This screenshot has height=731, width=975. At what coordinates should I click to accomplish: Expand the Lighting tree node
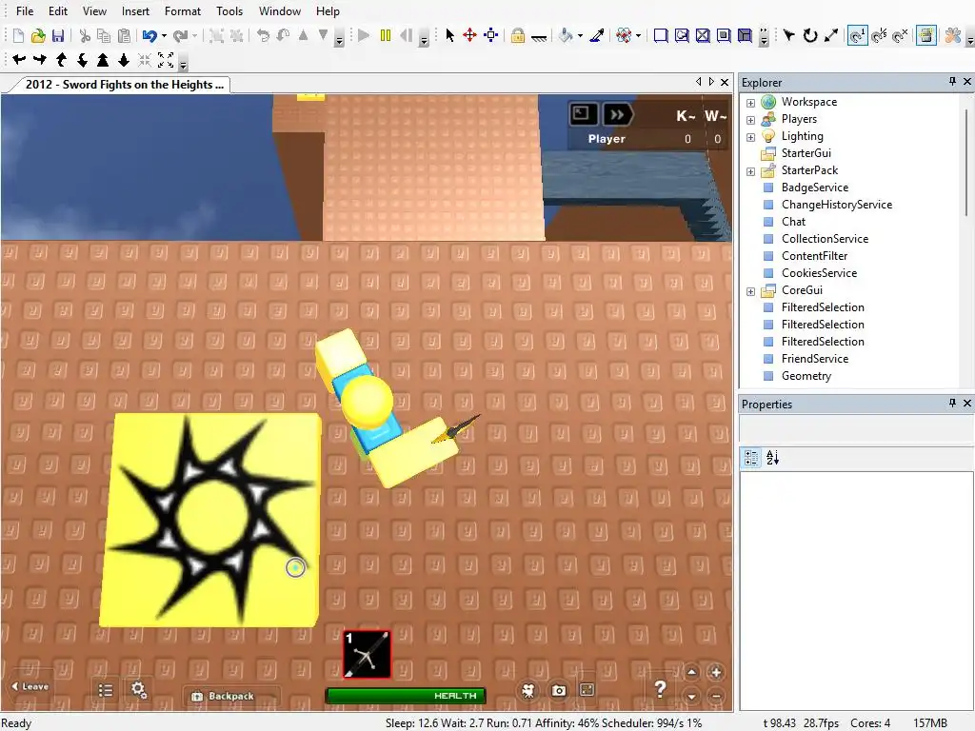tap(750, 137)
